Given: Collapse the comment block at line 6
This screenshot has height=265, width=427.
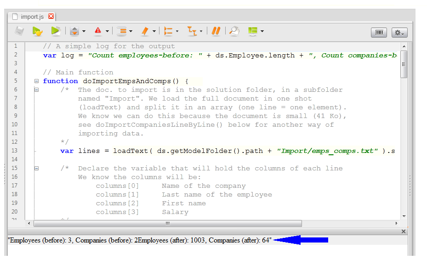Looking at the screenshot, I should click(x=36, y=90).
